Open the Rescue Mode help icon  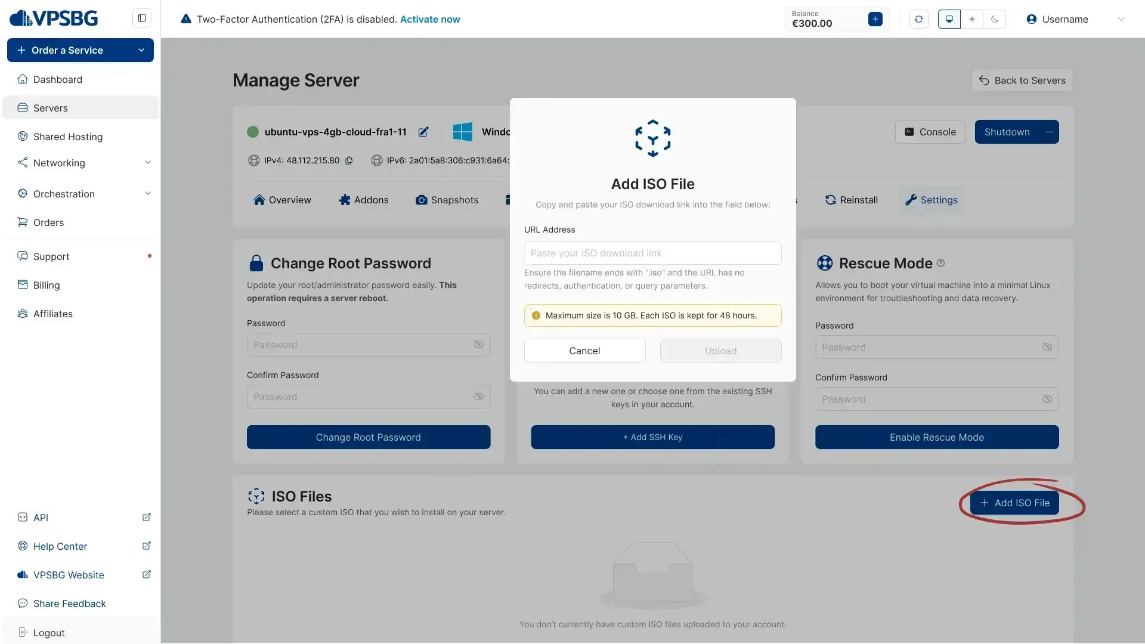point(940,263)
